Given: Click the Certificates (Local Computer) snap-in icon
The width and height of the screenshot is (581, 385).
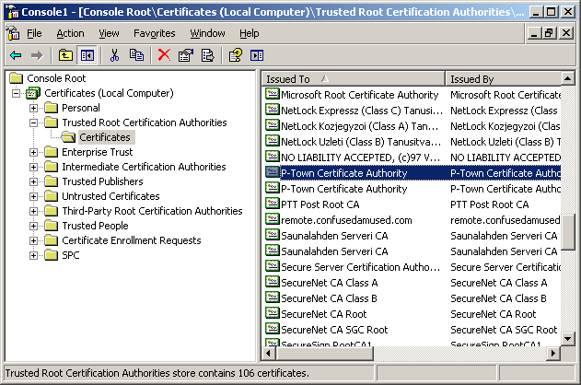Looking at the screenshot, I should click(x=33, y=93).
